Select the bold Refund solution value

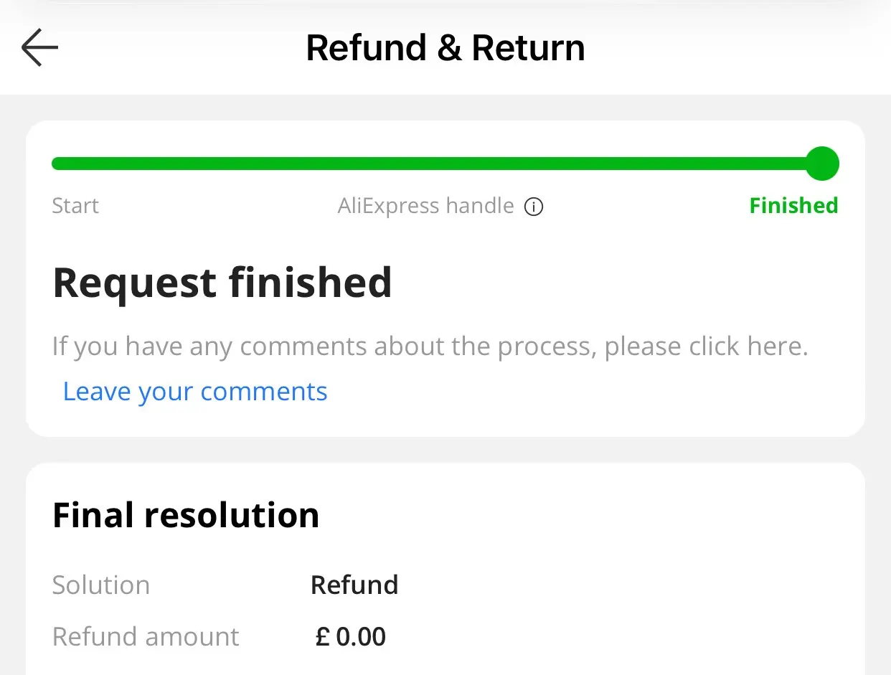click(x=354, y=585)
